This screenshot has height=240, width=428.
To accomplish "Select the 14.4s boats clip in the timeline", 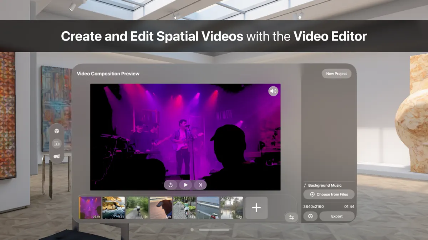I will pos(209,208).
